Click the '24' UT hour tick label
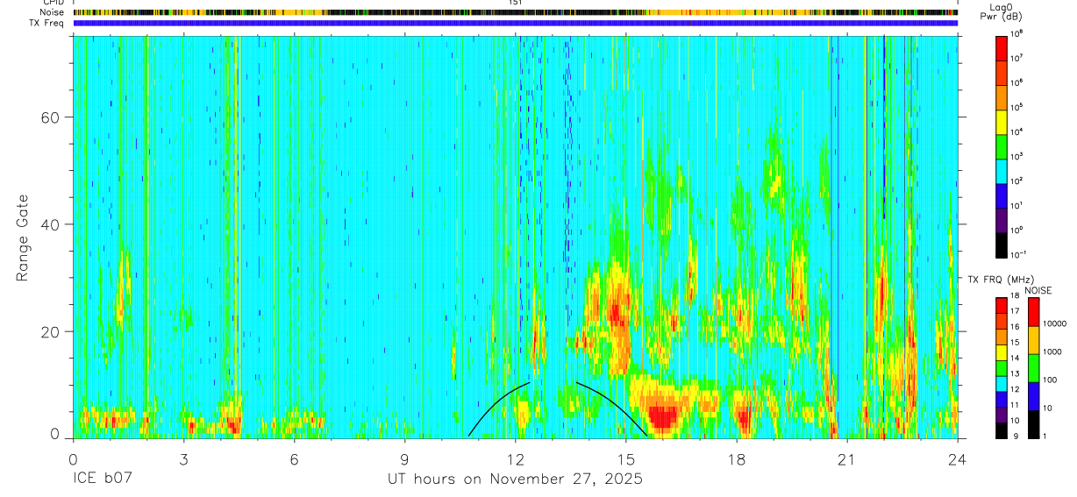The height and width of the screenshot is (497, 1077). 958,458
